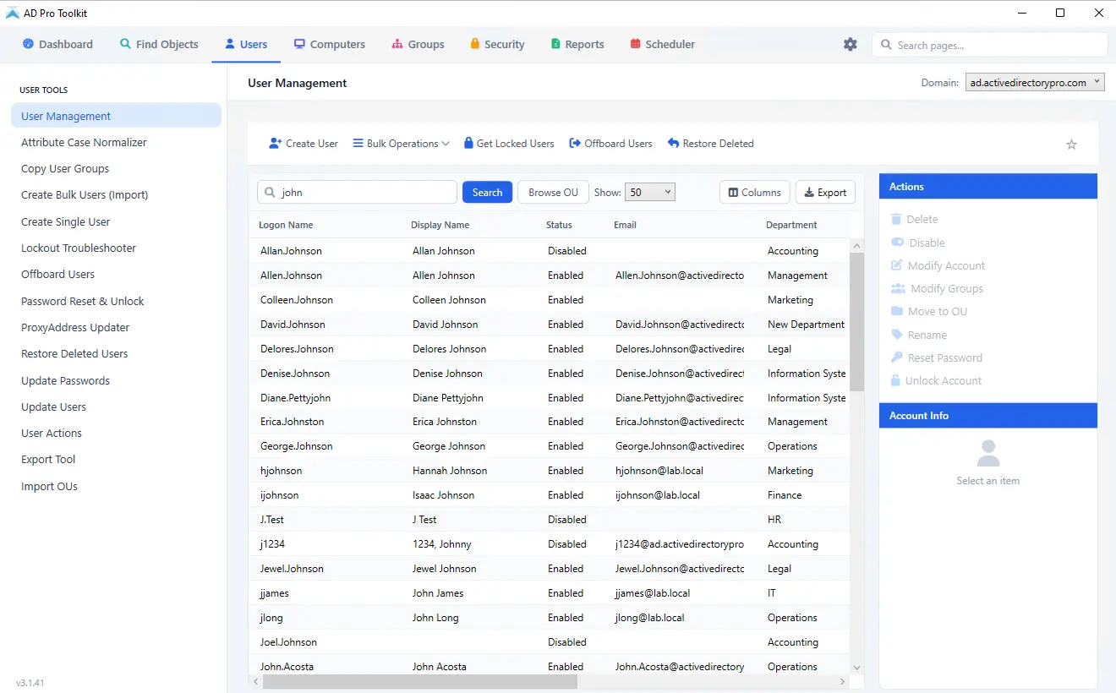
Task: Click the Account Info person placeholder icon
Action: [x=988, y=454]
